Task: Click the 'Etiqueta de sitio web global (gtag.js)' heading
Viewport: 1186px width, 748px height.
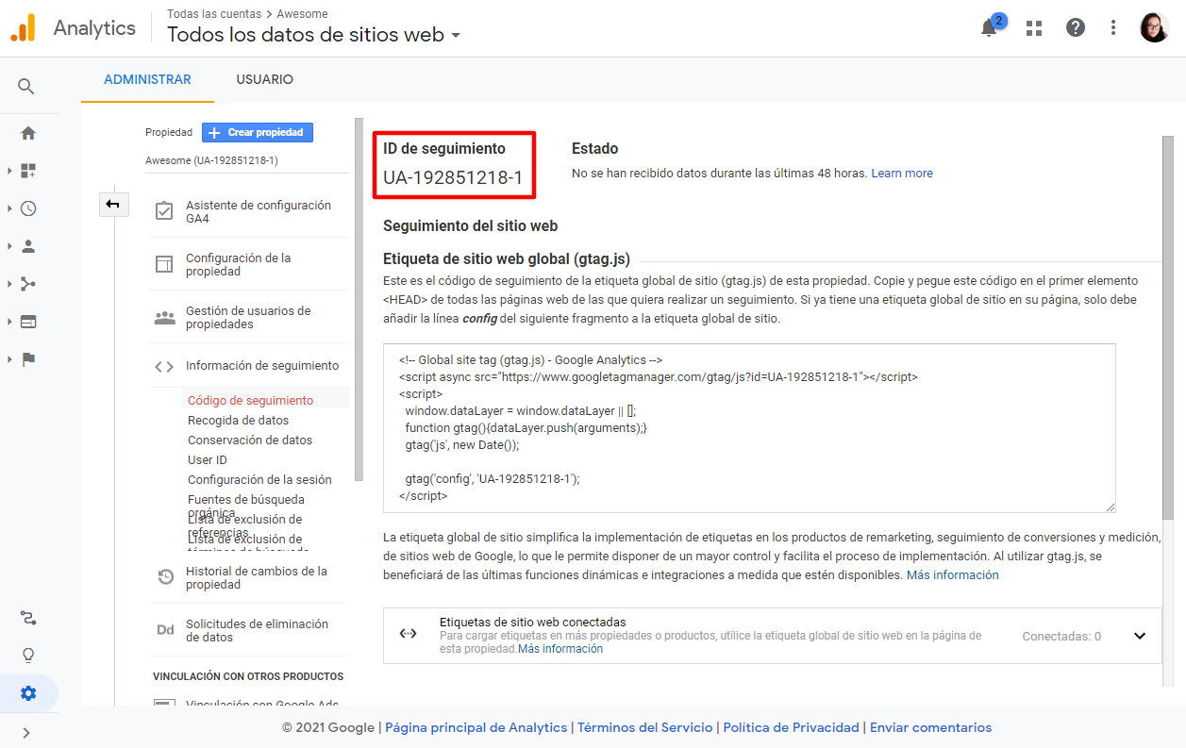Action: (x=507, y=259)
